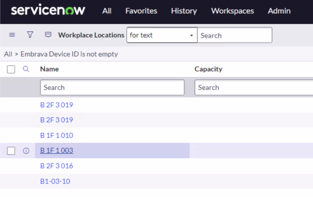Click 'Embrava Device ID is not empty' breadcrumb
The height and width of the screenshot is (197, 313).
point(69,54)
